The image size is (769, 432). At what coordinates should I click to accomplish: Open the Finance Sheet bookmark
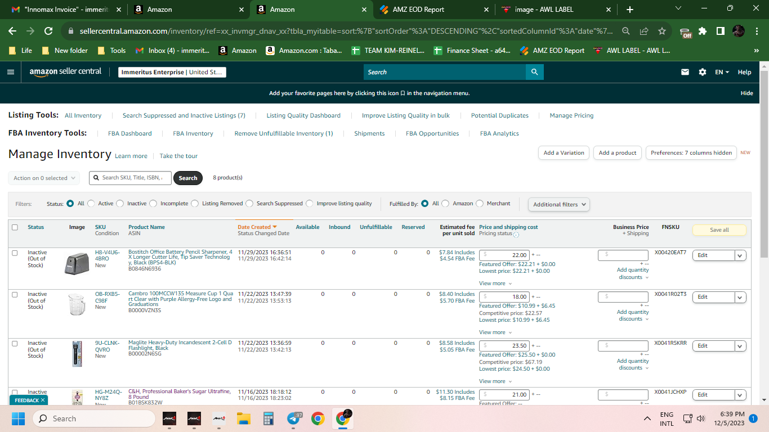tap(473, 51)
